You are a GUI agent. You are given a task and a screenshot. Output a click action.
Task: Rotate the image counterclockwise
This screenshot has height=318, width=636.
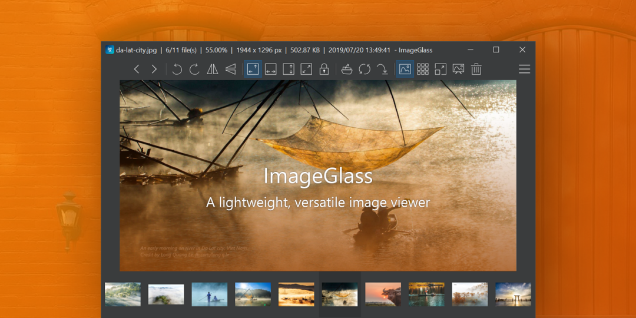click(177, 69)
